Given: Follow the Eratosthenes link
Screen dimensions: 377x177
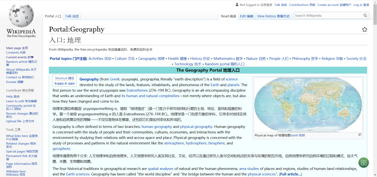Looking at the screenshot, I should 137,91.
